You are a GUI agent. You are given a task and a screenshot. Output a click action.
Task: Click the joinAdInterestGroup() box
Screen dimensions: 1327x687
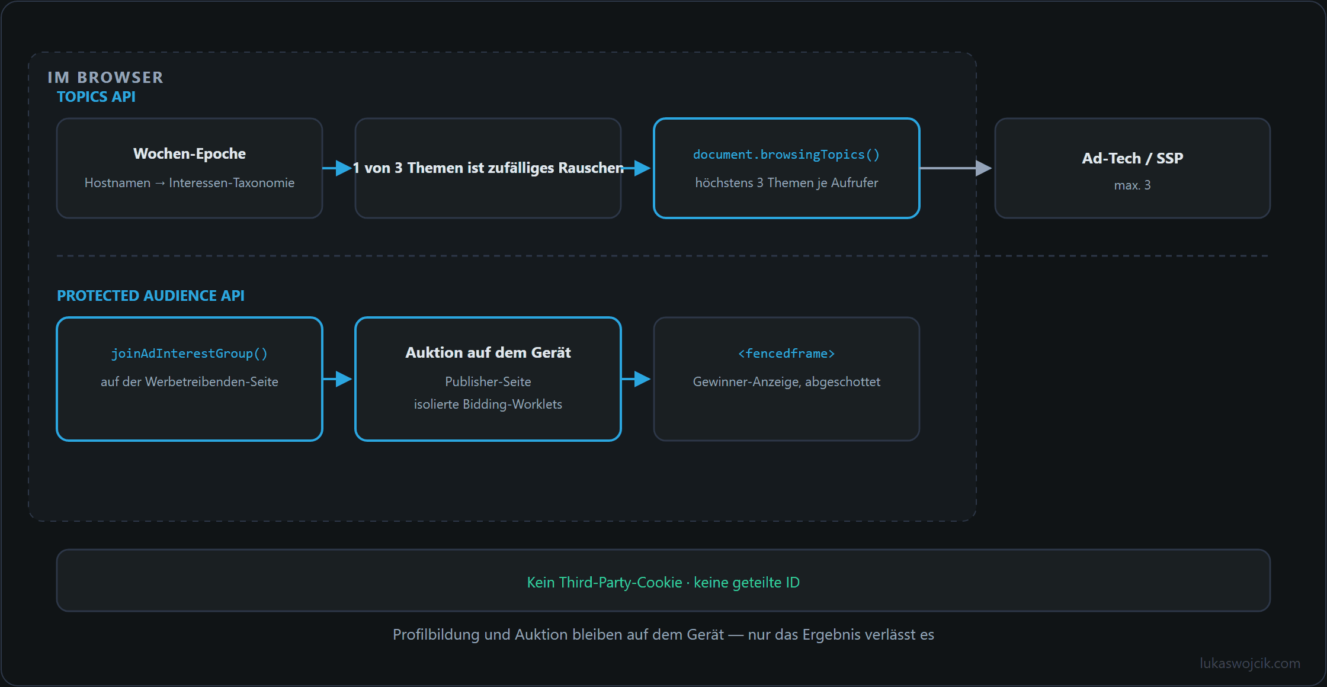coord(190,379)
